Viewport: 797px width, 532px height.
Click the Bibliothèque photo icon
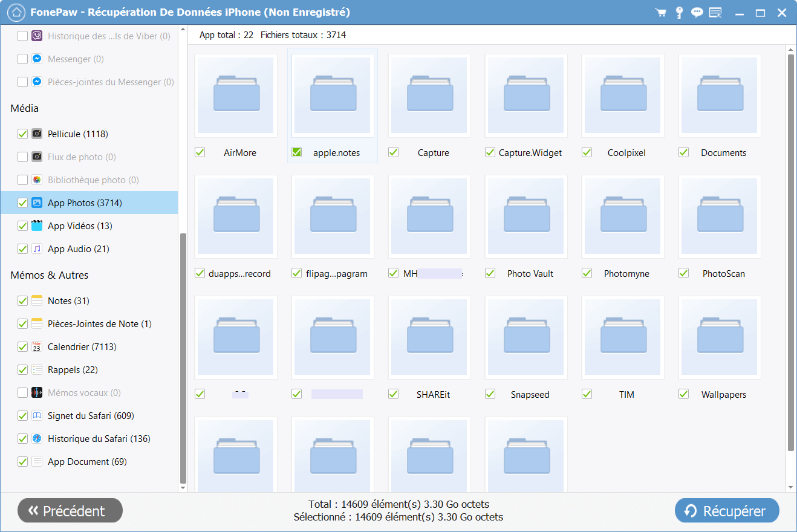coord(37,180)
